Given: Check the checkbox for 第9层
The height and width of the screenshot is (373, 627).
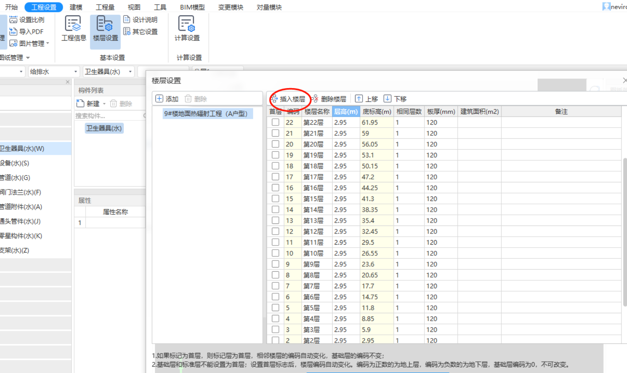Looking at the screenshot, I should pos(275,264).
